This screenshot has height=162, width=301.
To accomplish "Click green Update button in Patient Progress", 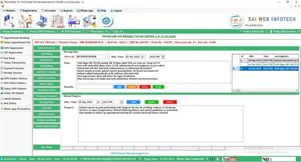I will click(x=152, y=102).
